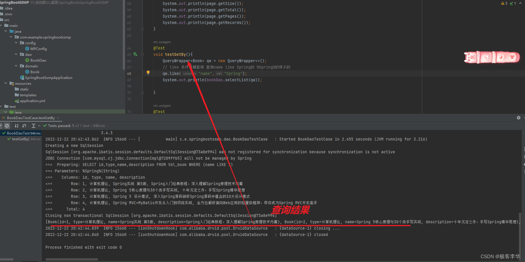The width and height of the screenshot is (525, 262).
Task: Click the moon icon on the input method bar
Action: [x=501, y=57]
